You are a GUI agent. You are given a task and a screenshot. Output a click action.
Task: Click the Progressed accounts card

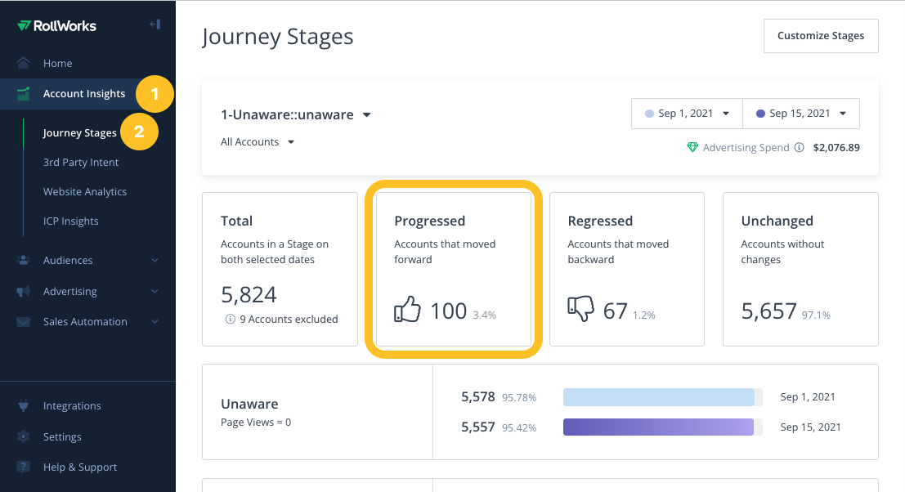click(x=454, y=270)
